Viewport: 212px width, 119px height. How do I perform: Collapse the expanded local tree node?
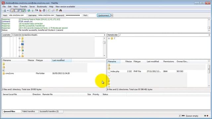19,50
